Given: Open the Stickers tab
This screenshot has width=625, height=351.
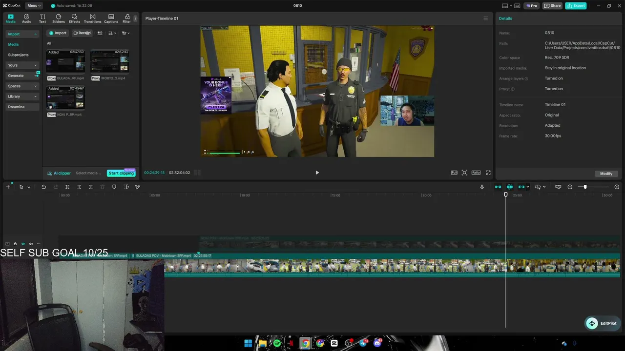Looking at the screenshot, I should click(59, 19).
